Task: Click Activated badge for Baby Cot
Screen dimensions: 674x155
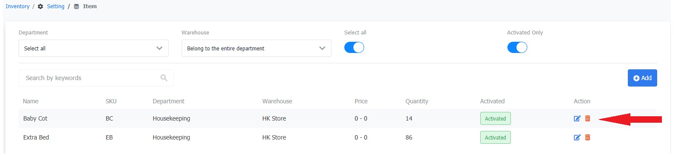Action: tap(495, 118)
